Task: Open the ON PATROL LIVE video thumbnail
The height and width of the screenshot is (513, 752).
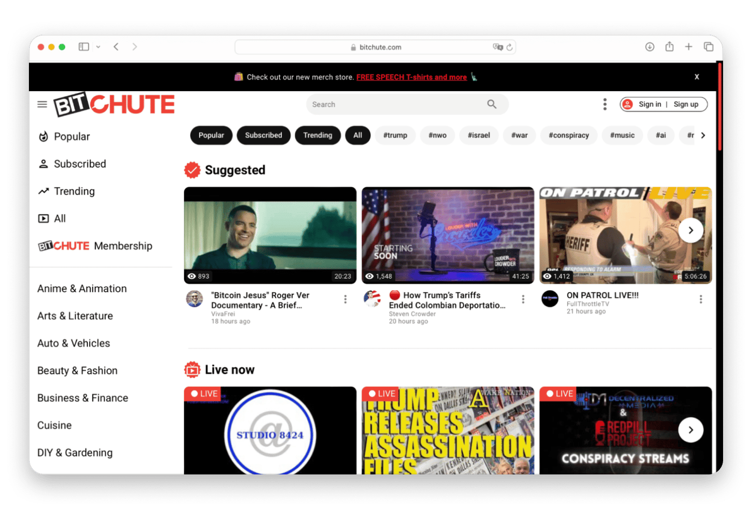Action: pyautogui.click(x=625, y=235)
